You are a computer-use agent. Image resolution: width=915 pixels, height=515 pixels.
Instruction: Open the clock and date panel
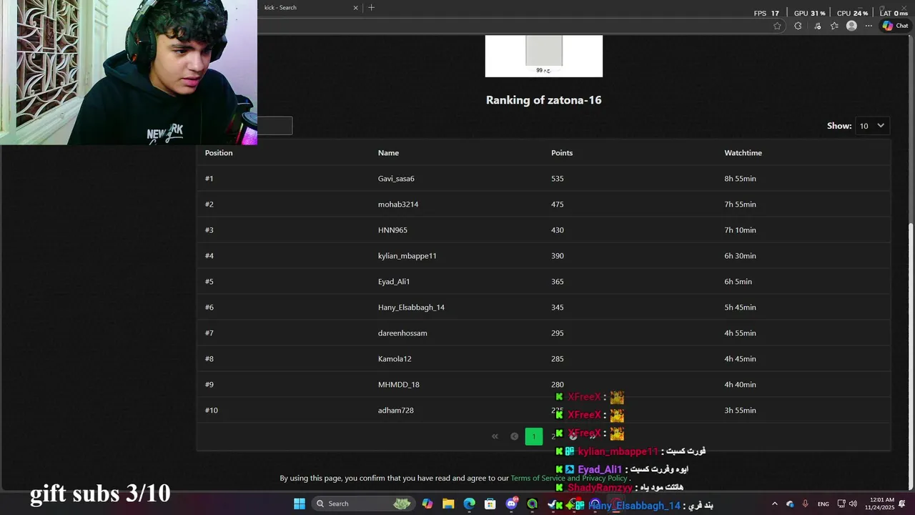tap(879, 504)
